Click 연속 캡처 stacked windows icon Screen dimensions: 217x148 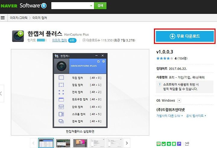[61, 121]
